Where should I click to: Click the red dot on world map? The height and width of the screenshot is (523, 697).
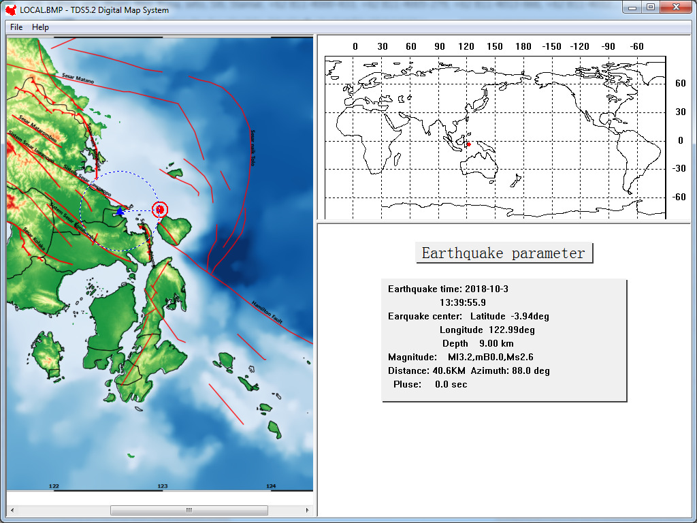(468, 144)
